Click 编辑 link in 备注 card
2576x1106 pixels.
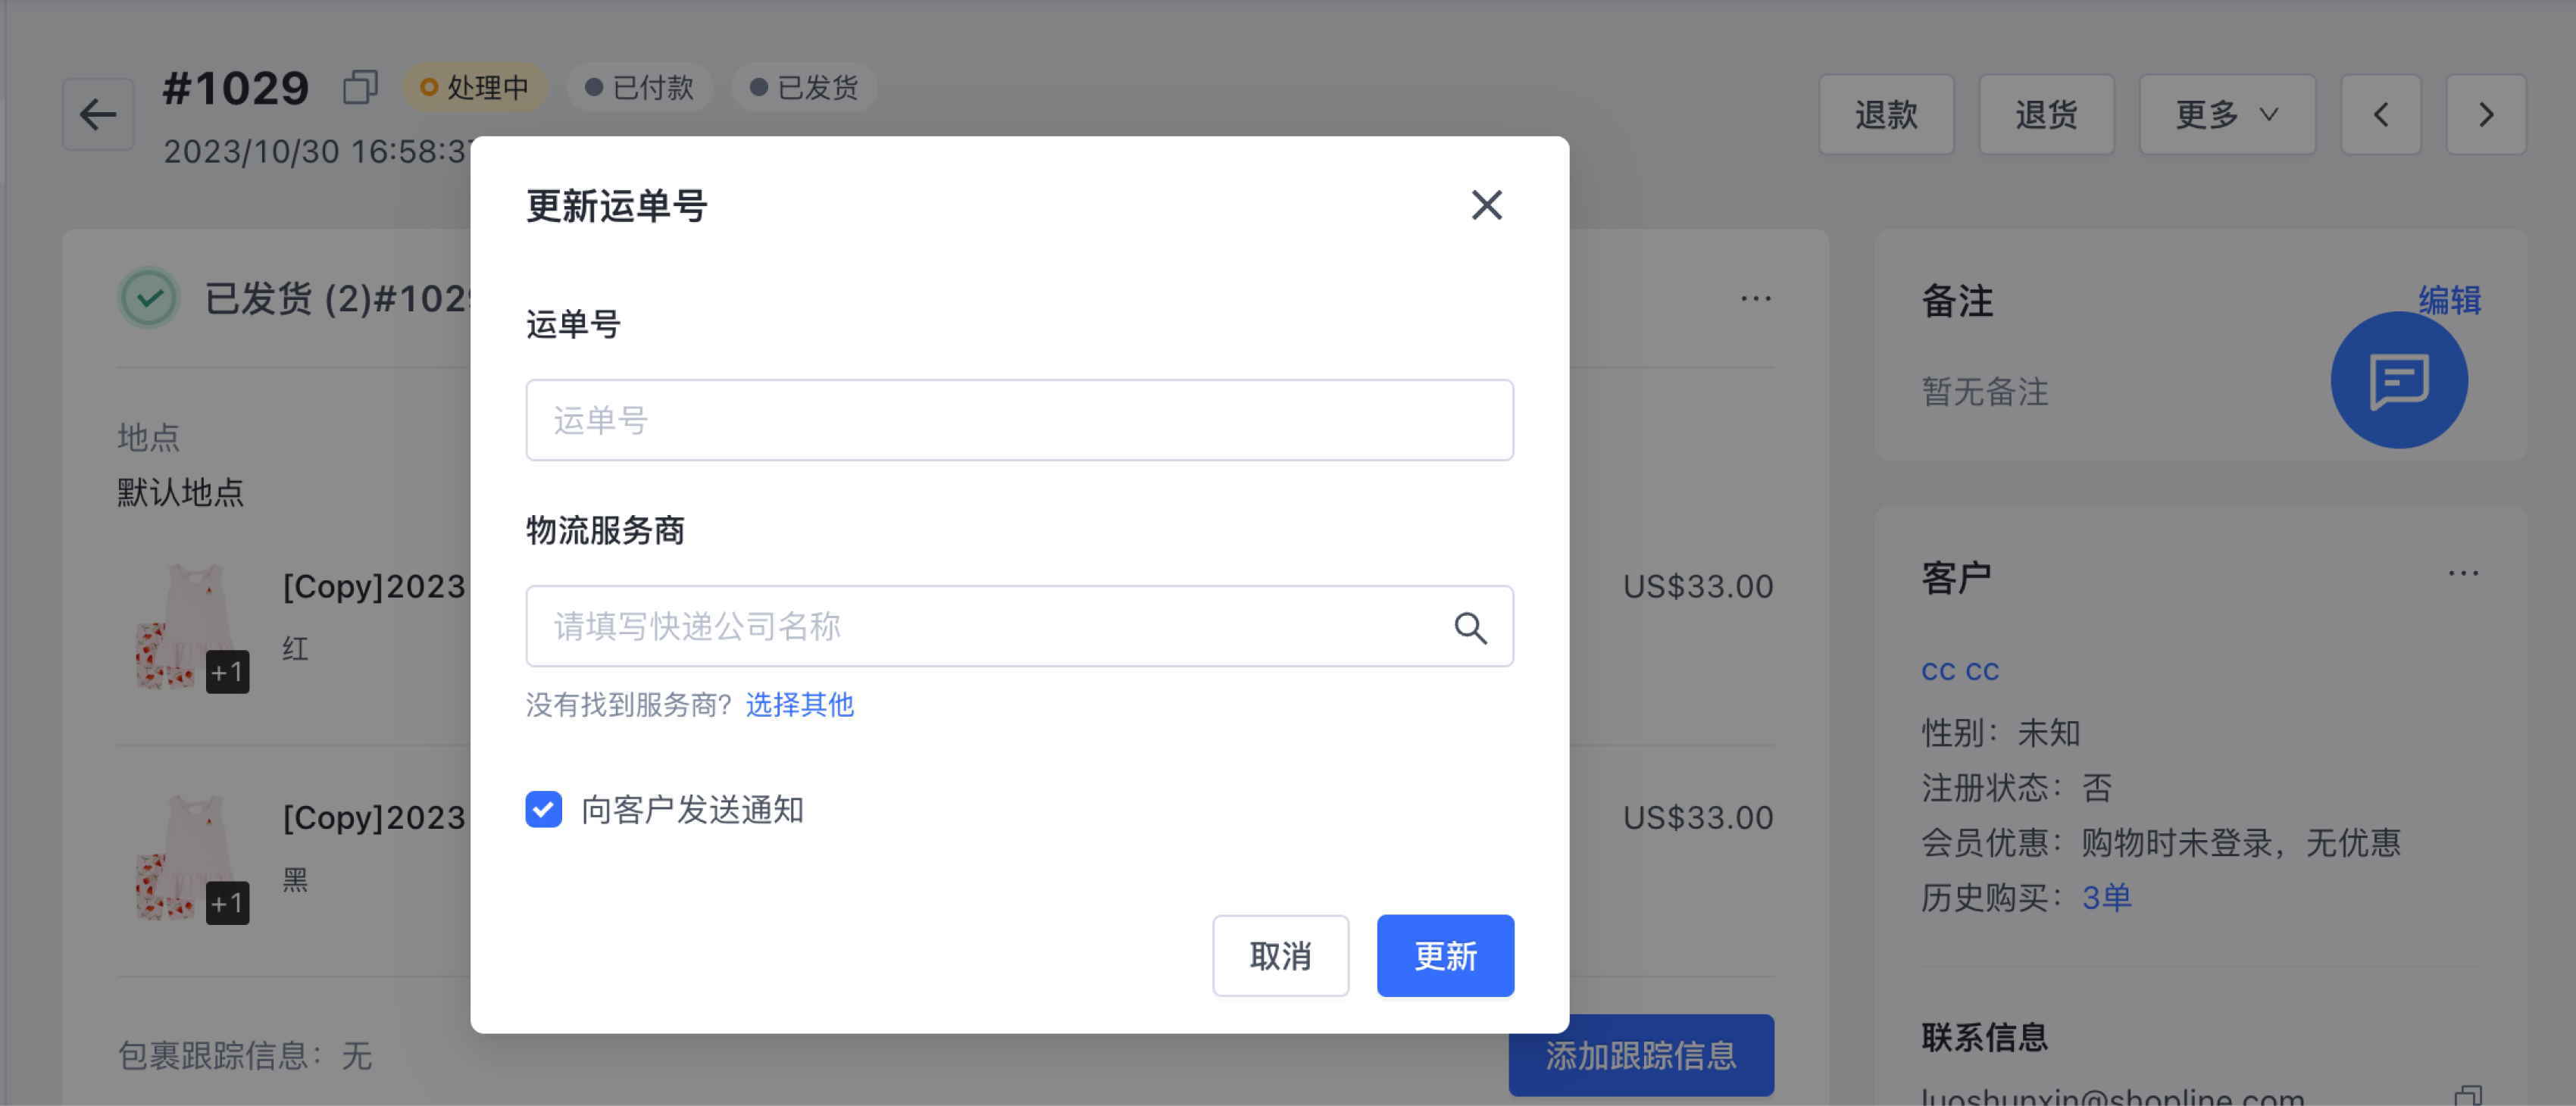(x=2449, y=300)
